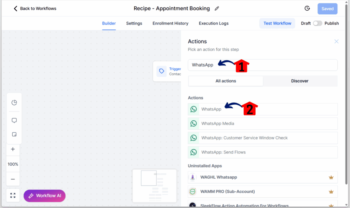The width and height of the screenshot is (350, 208).
Task: Click the Trigger tag icon
Action: 162,71
